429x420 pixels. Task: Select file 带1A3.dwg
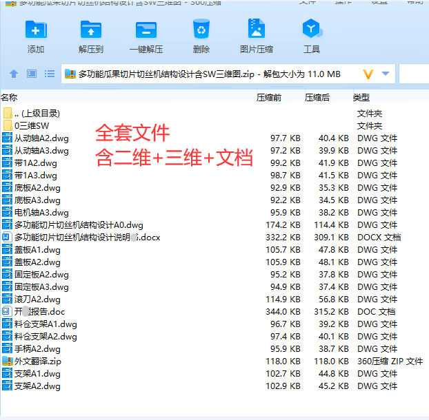tap(36, 176)
